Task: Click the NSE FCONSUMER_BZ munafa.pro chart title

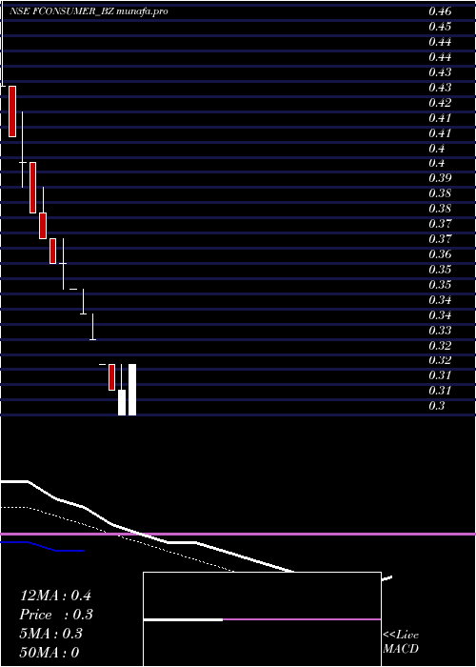Action: tap(89, 11)
